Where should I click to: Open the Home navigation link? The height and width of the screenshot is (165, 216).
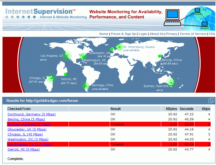pyautogui.click(x=104, y=34)
